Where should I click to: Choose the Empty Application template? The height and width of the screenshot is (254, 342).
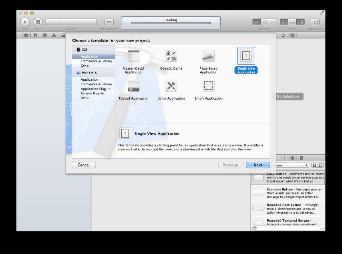pos(209,90)
